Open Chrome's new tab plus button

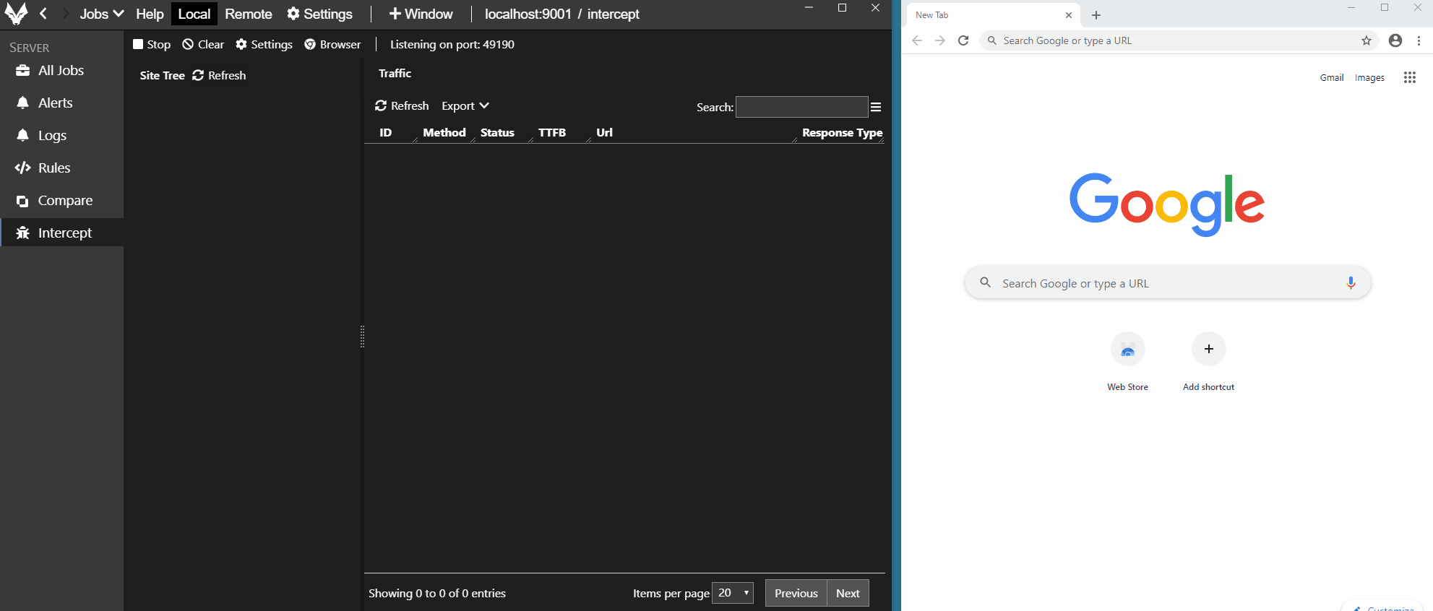click(1096, 15)
